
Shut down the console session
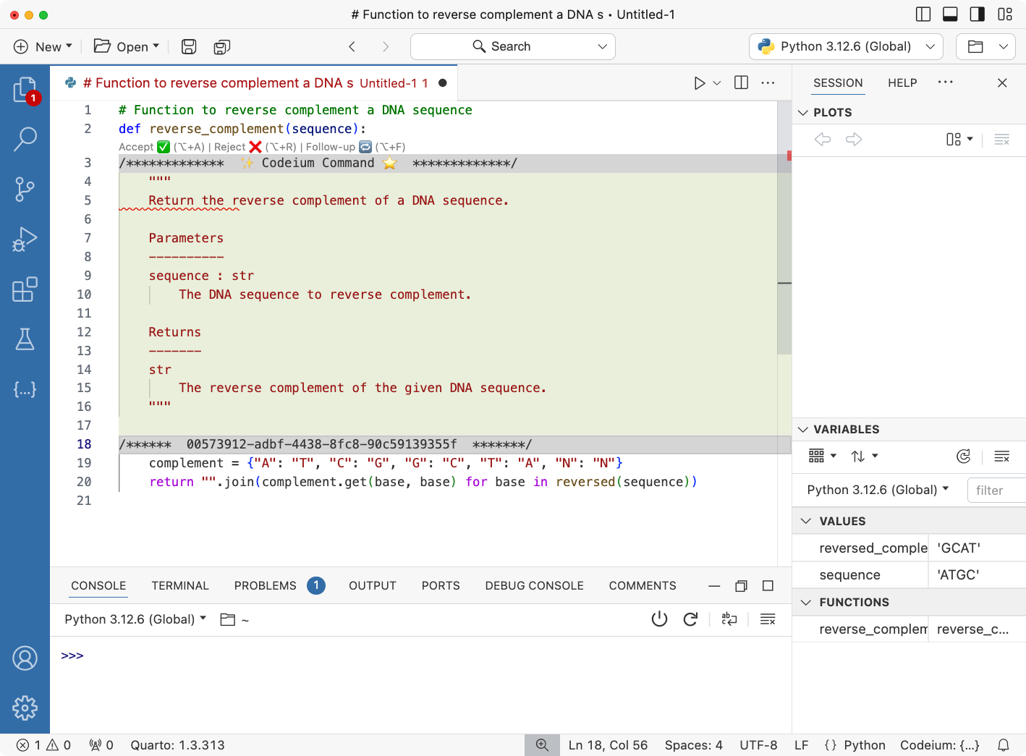pos(659,619)
